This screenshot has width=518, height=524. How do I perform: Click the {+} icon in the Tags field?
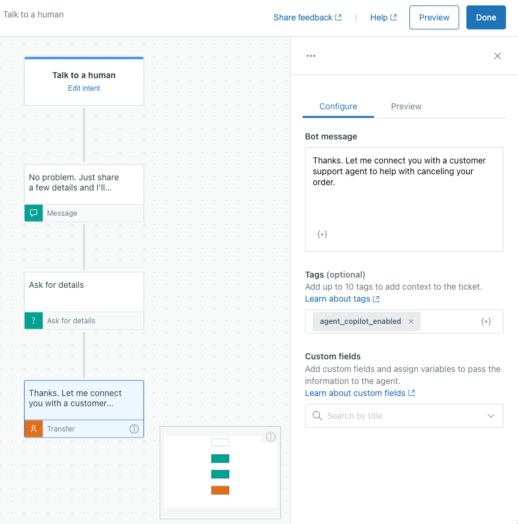click(486, 321)
